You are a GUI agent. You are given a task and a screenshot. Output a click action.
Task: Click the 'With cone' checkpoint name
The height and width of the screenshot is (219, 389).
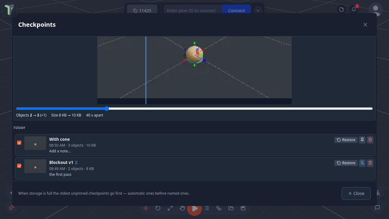click(x=60, y=139)
